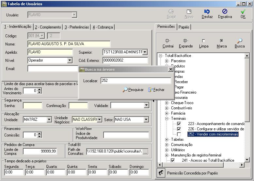
Task: Expand the Combustíveis tree node
Action: tap(167, 108)
